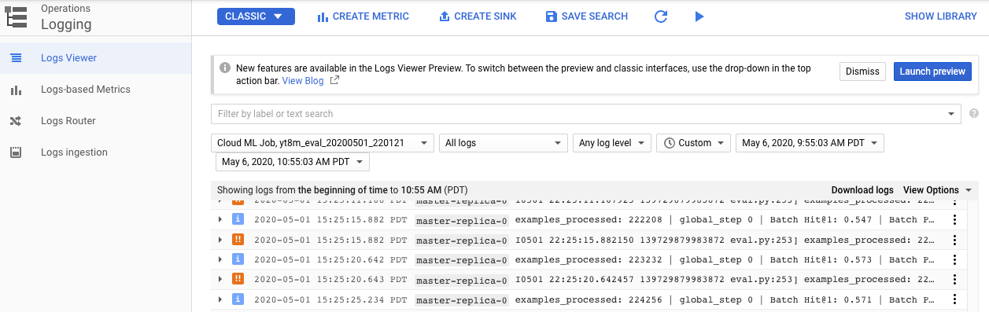Image resolution: width=989 pixels, height=312 pixels.
Task: Open the May 6, 9:55:03 AM start time dropdown
Action: (810, 143)
